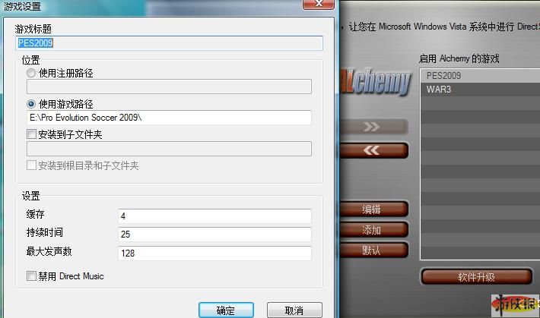Select the 使用游戏路径 radio button
This screenshot has height=318, width=540.
pos(31,104)
